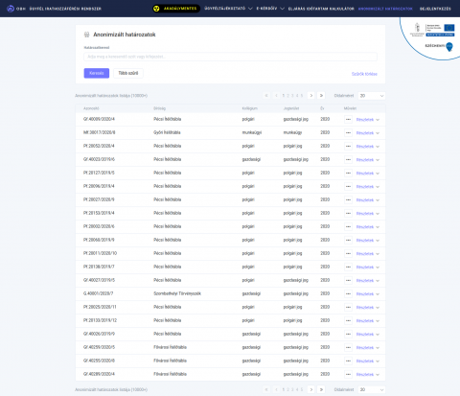Open Eljárás időtartam kalkulátor menu item
Viewport: 460px width, 396px height.
click(x=321, y=9)
